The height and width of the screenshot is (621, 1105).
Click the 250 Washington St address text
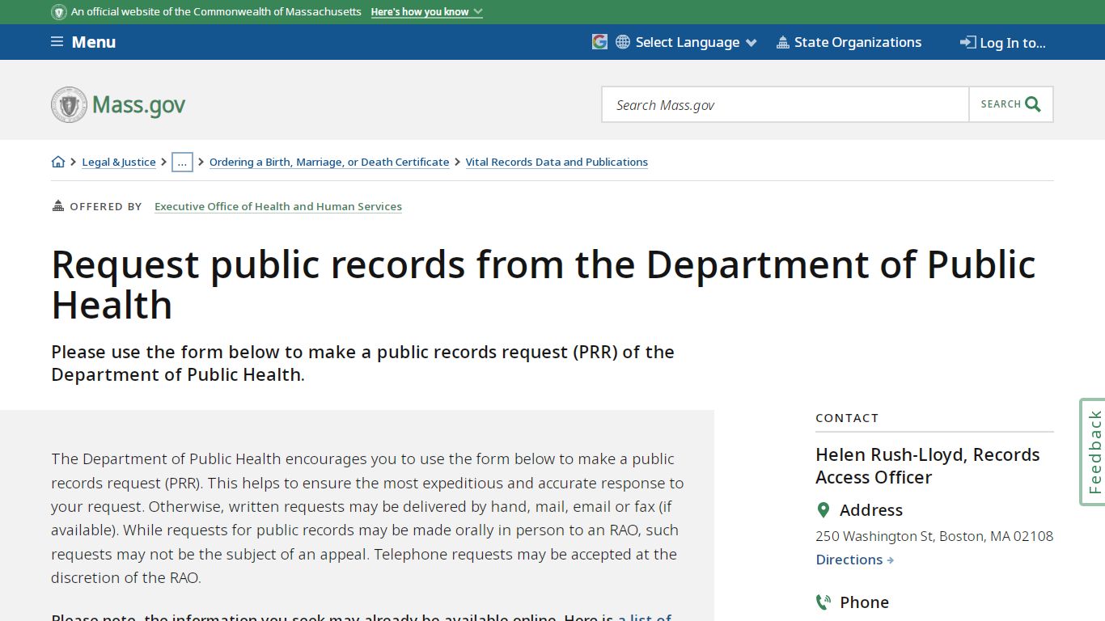tap(934, 536)
